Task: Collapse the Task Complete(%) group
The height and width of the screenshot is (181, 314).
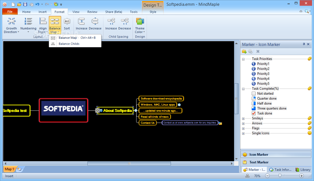Action: (243, 89)
